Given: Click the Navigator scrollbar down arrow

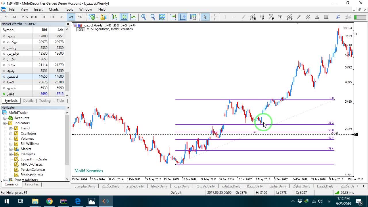Looking at the screenshot, I should coord(67,179).
